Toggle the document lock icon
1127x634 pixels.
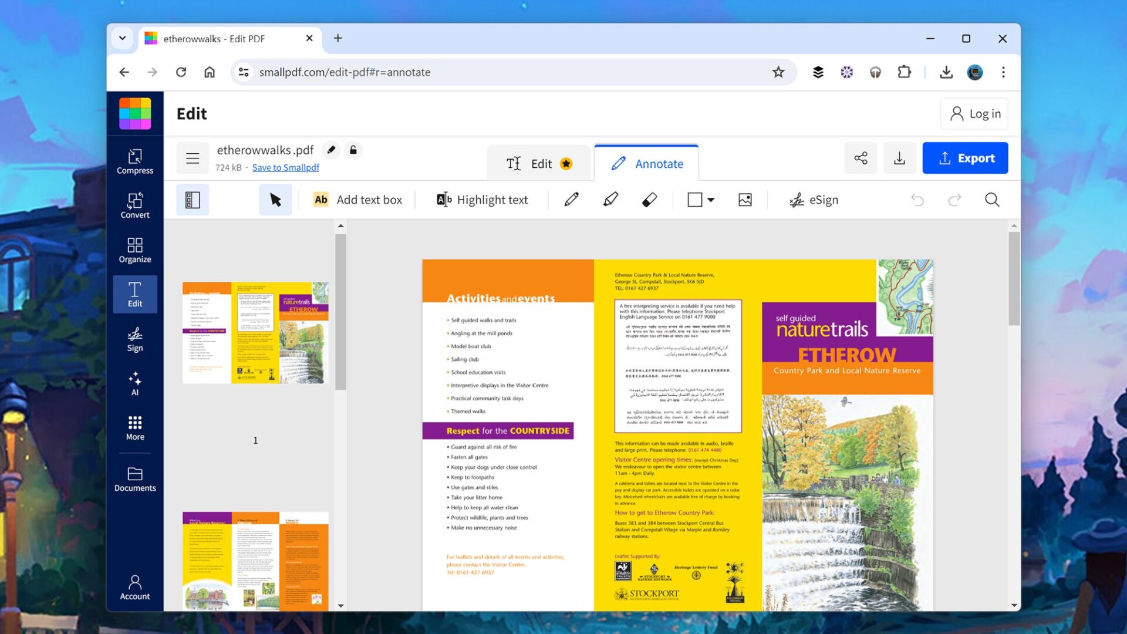(x=353, y=150)
